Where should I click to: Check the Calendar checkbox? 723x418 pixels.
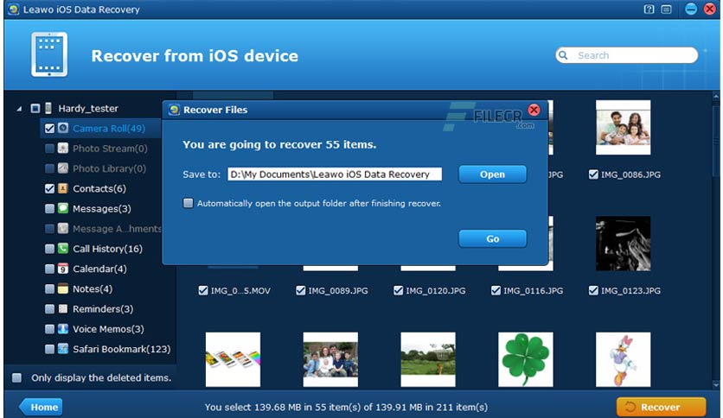(50, 269)
